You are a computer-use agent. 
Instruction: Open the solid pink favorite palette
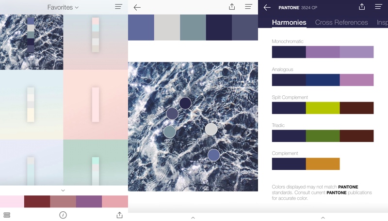pyautogui.click(x=96, y=104)
